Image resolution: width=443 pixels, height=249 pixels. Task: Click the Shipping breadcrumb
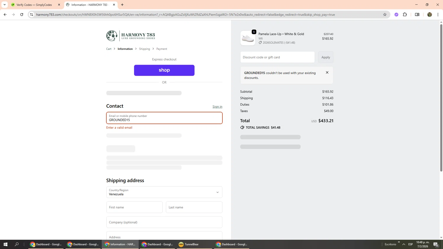click(x=144, y=49)
